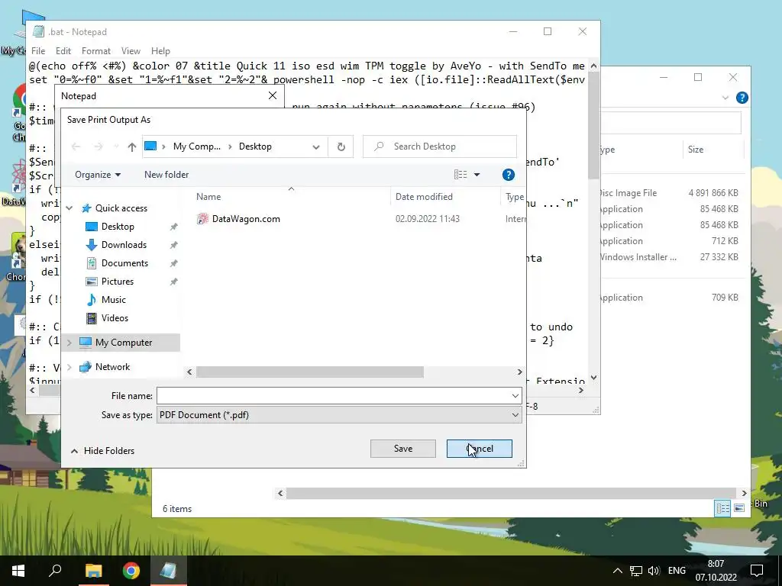
Task: Refresh the Desktop folder listing
Action: pyautogui.click(x=341, y=146)
